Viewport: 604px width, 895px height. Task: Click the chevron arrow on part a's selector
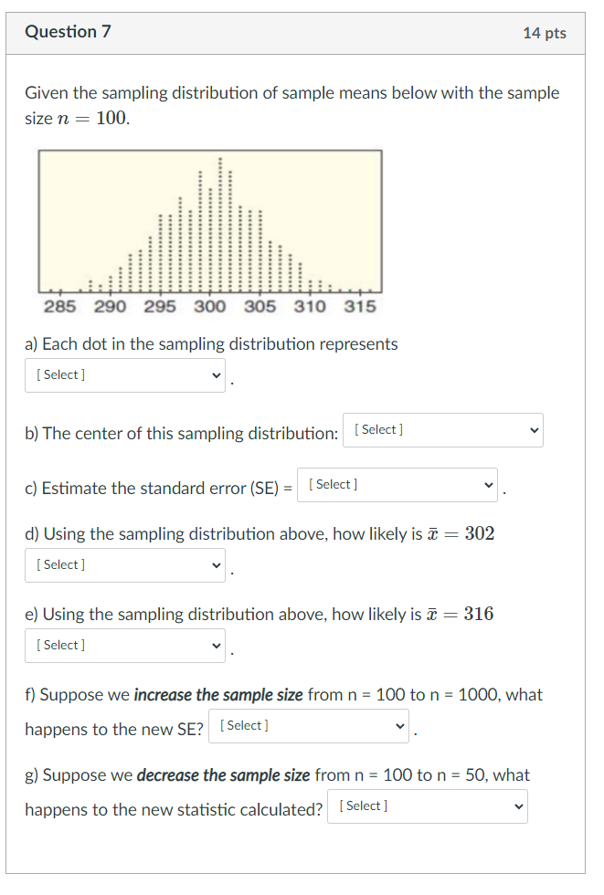(217, 374)
